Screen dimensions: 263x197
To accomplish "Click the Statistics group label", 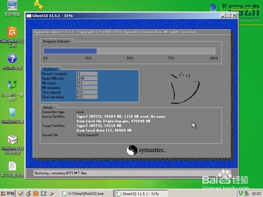I will click(x=50, y=69).
